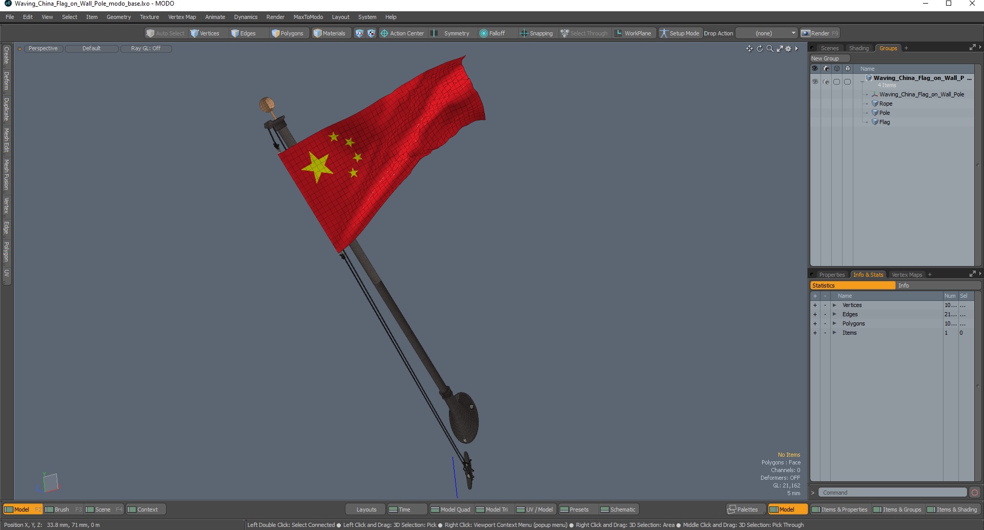Switch to the Info sub-panel button
Image resolution: width=984 pixels, height=530 pixels.
(x=938, y=286)
